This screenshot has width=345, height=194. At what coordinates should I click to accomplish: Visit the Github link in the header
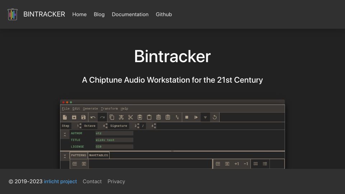pyautogui.click(x=164, y=14)
